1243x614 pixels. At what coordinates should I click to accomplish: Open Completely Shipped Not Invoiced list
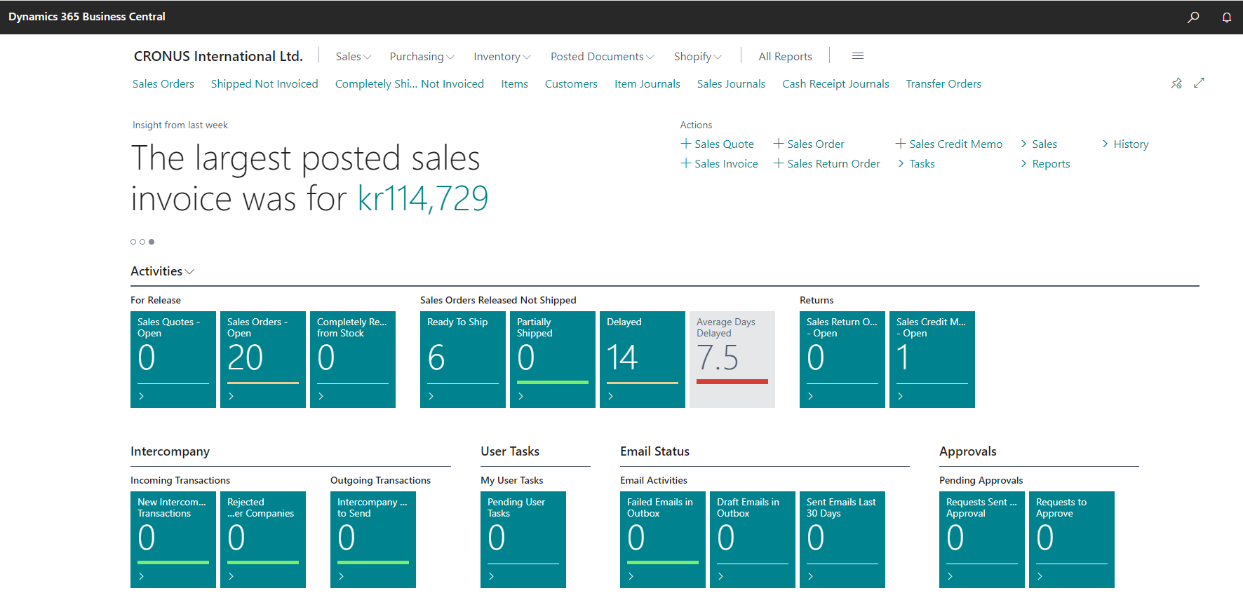point(410,83)
